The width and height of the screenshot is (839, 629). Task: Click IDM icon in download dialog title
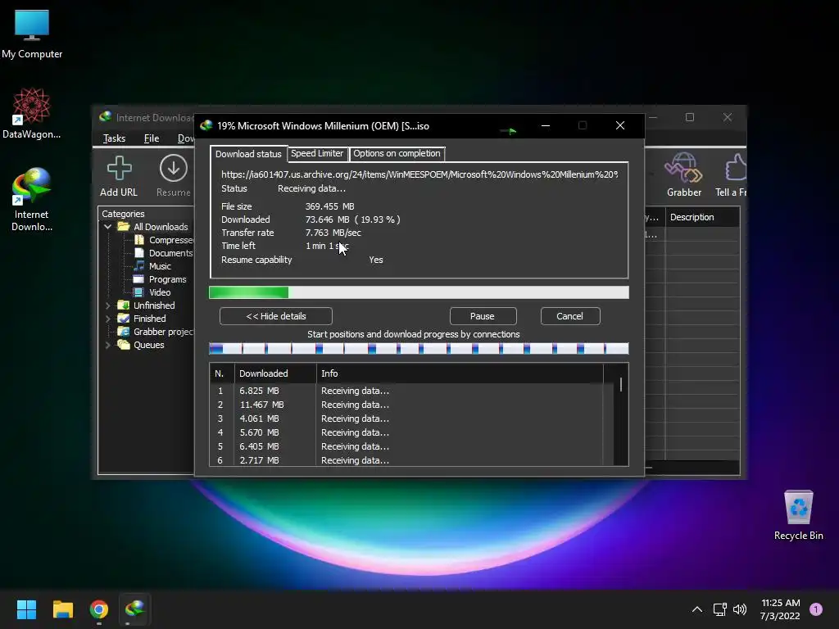(206, 125)
